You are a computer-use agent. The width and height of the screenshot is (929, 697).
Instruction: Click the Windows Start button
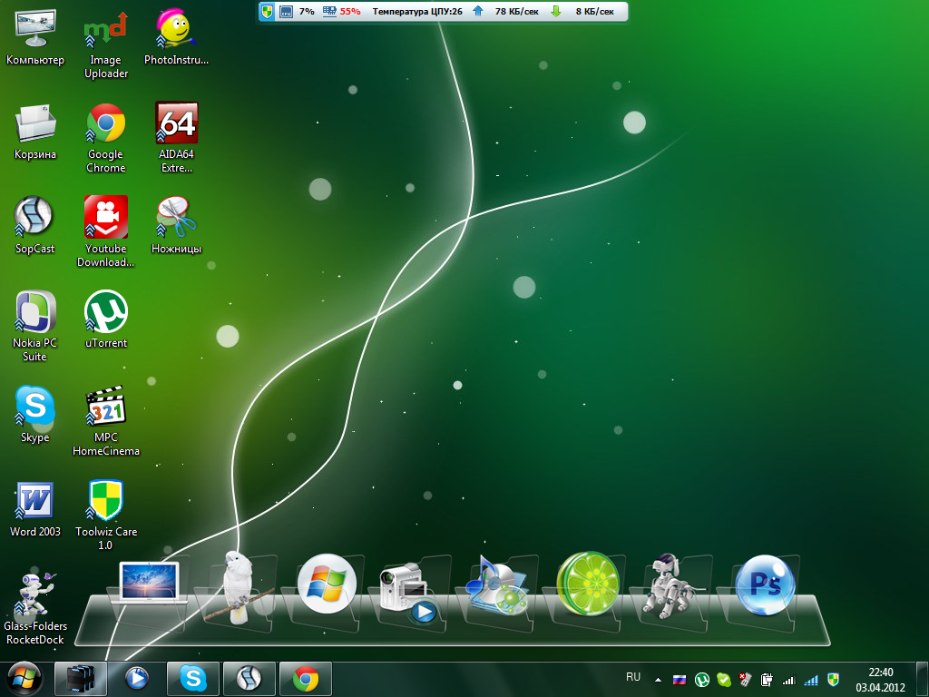pos(24,678)
